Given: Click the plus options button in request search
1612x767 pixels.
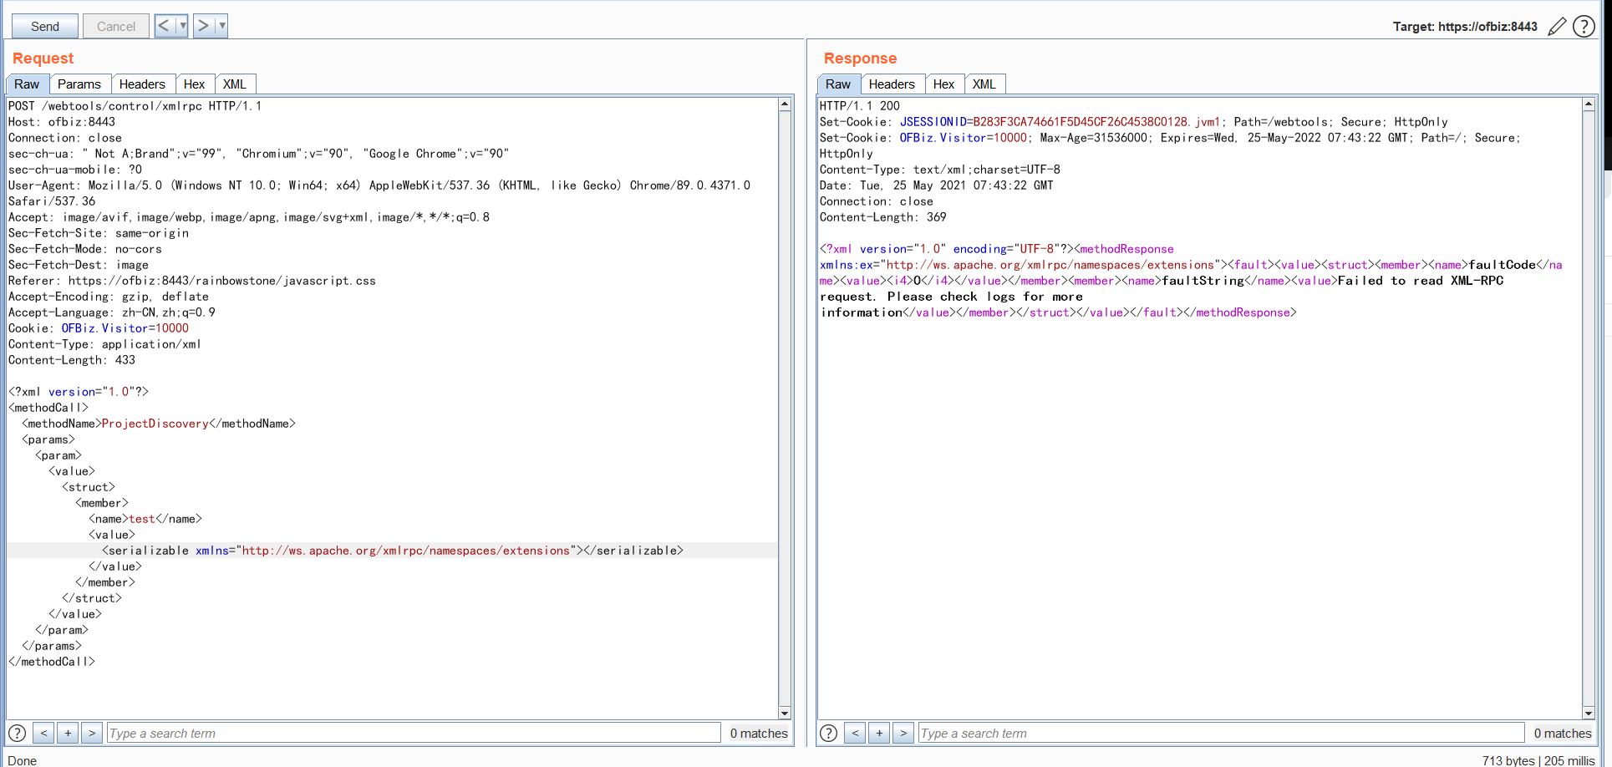Looking at the screenshot, I should pyautogui.click(x=68, y=733).
